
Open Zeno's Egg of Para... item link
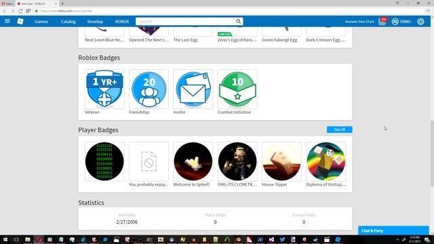click(237, 40)
